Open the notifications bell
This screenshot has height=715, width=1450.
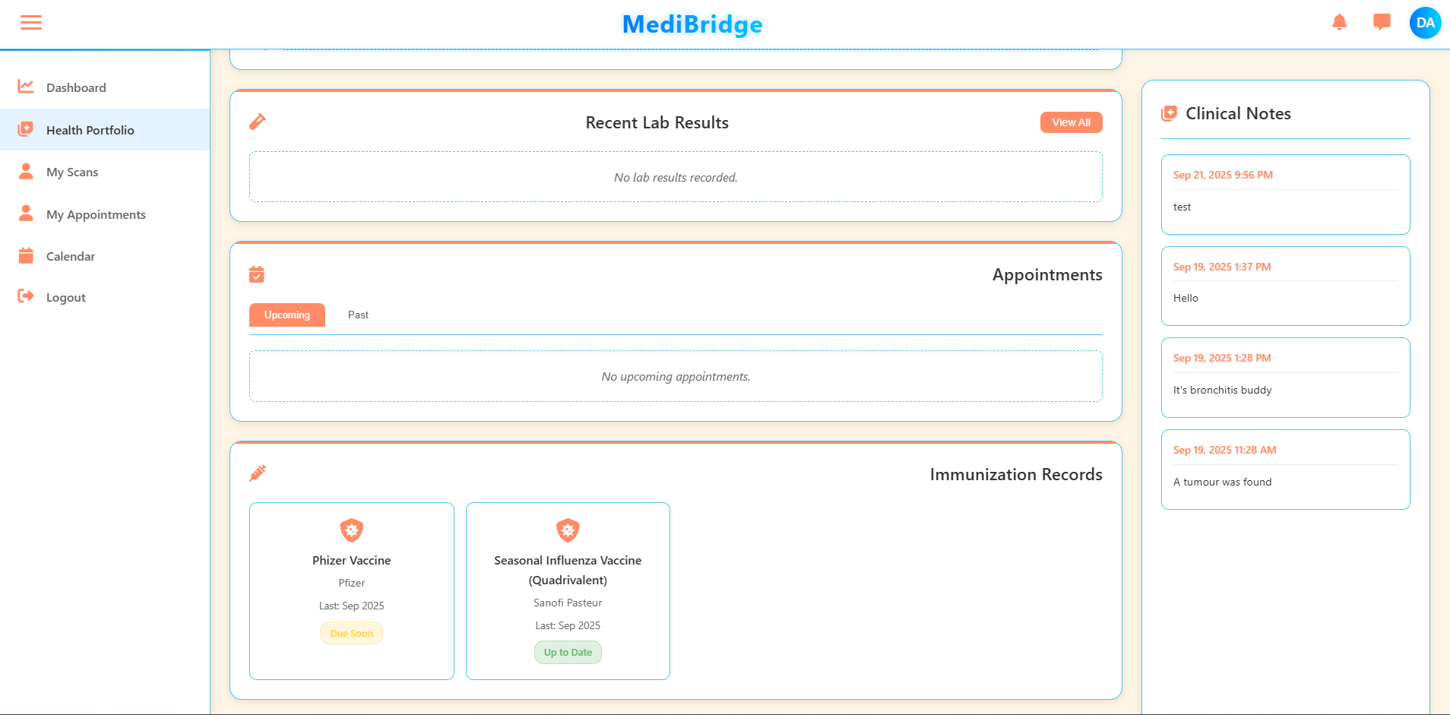tap(1339, 22)
